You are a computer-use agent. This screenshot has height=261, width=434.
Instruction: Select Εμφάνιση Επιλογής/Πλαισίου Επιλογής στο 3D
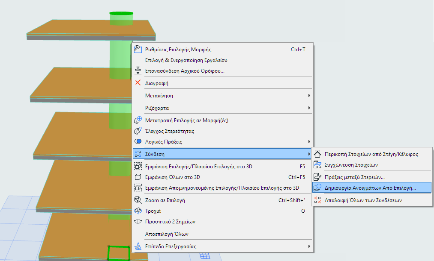coord(223,166)
